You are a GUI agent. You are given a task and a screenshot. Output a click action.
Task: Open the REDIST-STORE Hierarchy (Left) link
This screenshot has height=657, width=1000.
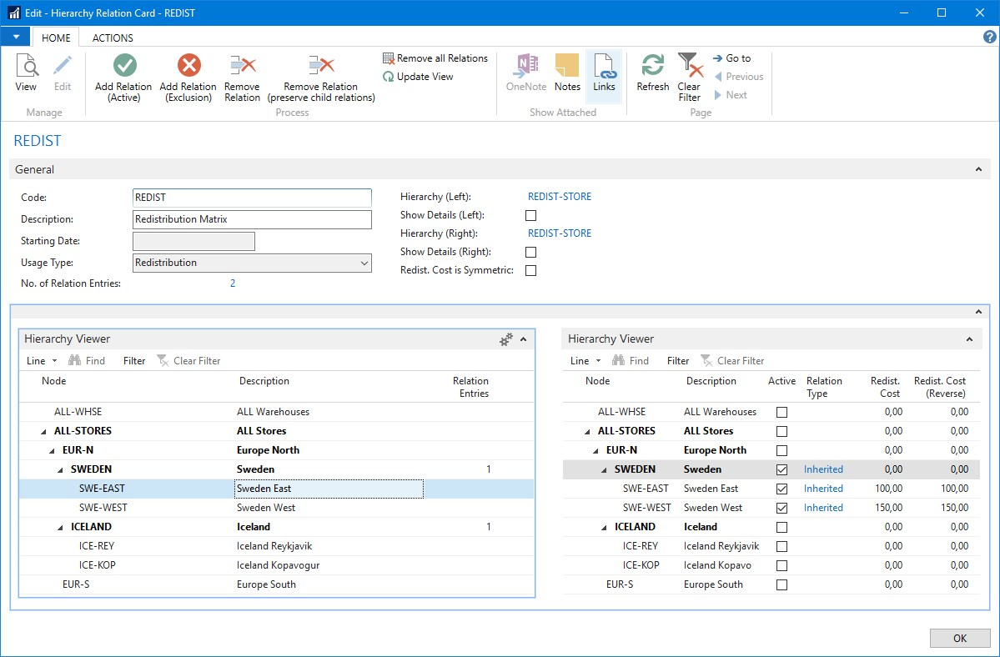[x=559, y=197]
